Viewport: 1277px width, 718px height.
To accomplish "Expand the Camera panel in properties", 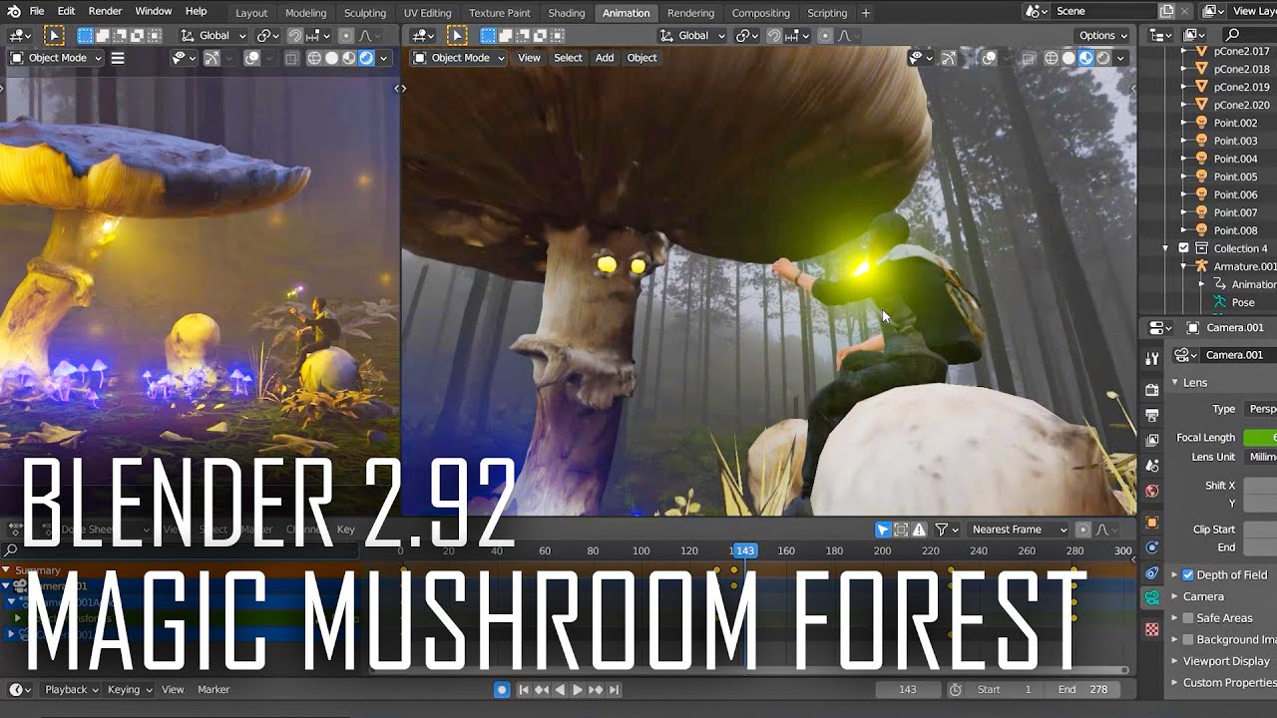I will click(1203, 596).
